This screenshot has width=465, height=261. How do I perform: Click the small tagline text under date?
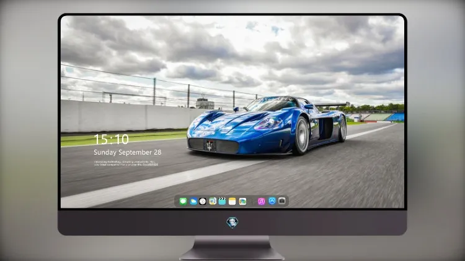tap(126, 163)
